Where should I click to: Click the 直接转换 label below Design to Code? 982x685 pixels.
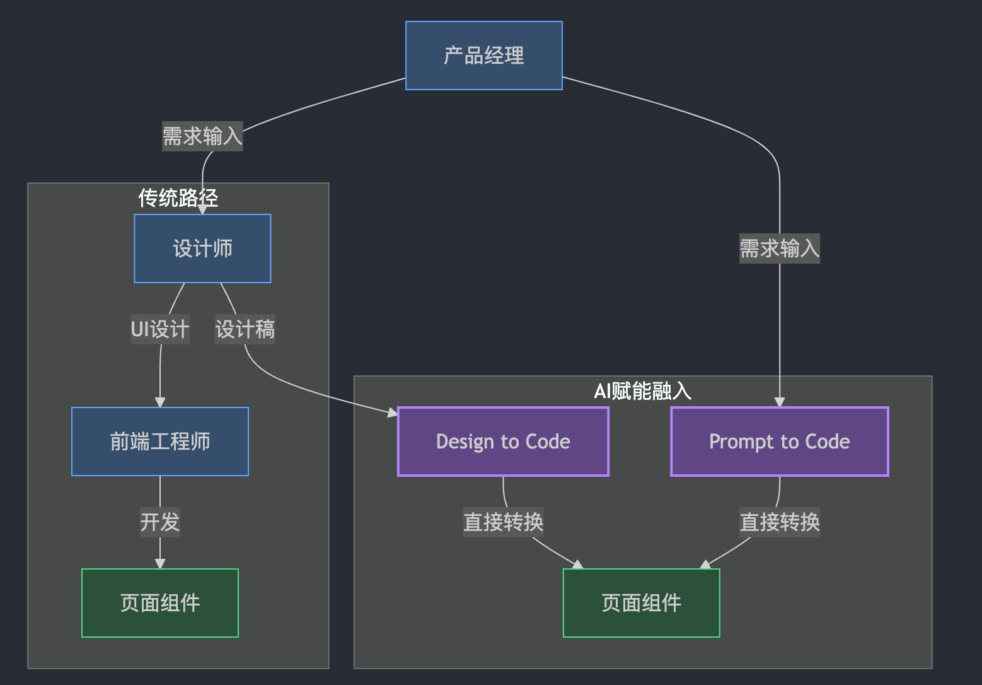503,522
